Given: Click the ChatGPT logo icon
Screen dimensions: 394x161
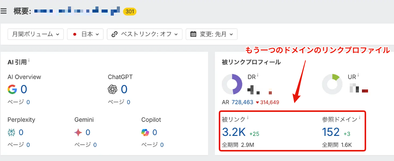Looking at the screenshot, I should coord(113,89).
